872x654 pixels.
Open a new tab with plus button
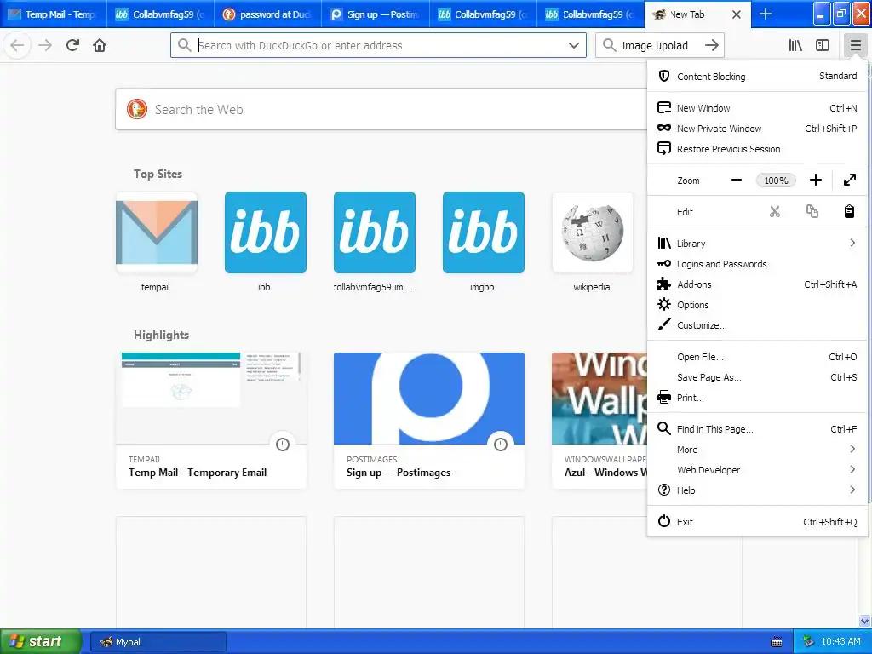[x=766, y=14]
